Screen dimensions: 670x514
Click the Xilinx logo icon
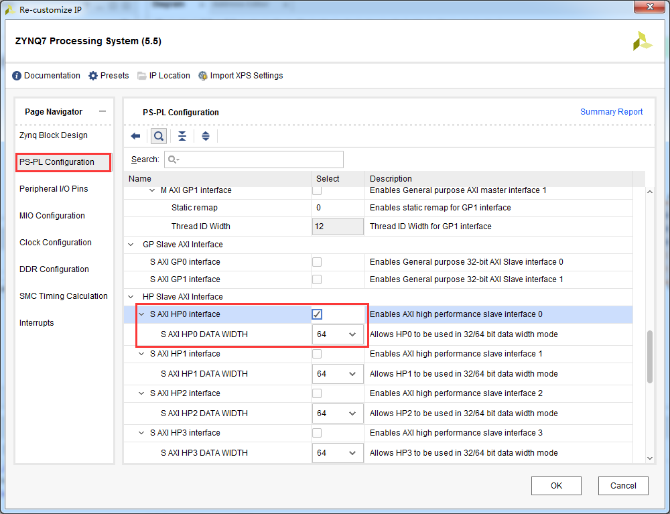643,41
